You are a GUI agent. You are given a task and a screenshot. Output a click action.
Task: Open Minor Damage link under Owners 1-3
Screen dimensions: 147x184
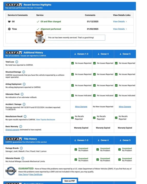(81, 107)
